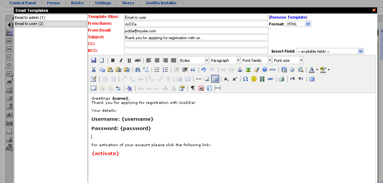Open Find with binoculars icon
The width and height of the screenshot is (383, 183).
coord(137,69)
